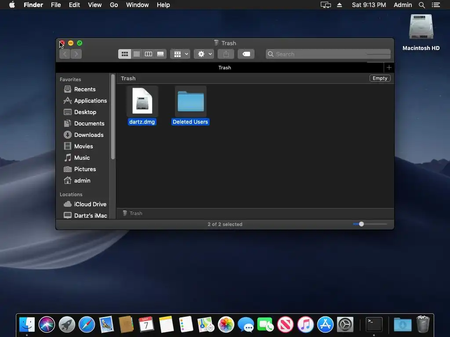Open iCloud Drive in the sidebar
The image size is (450, 337).
pyautogui.click(x=85, y=204)
